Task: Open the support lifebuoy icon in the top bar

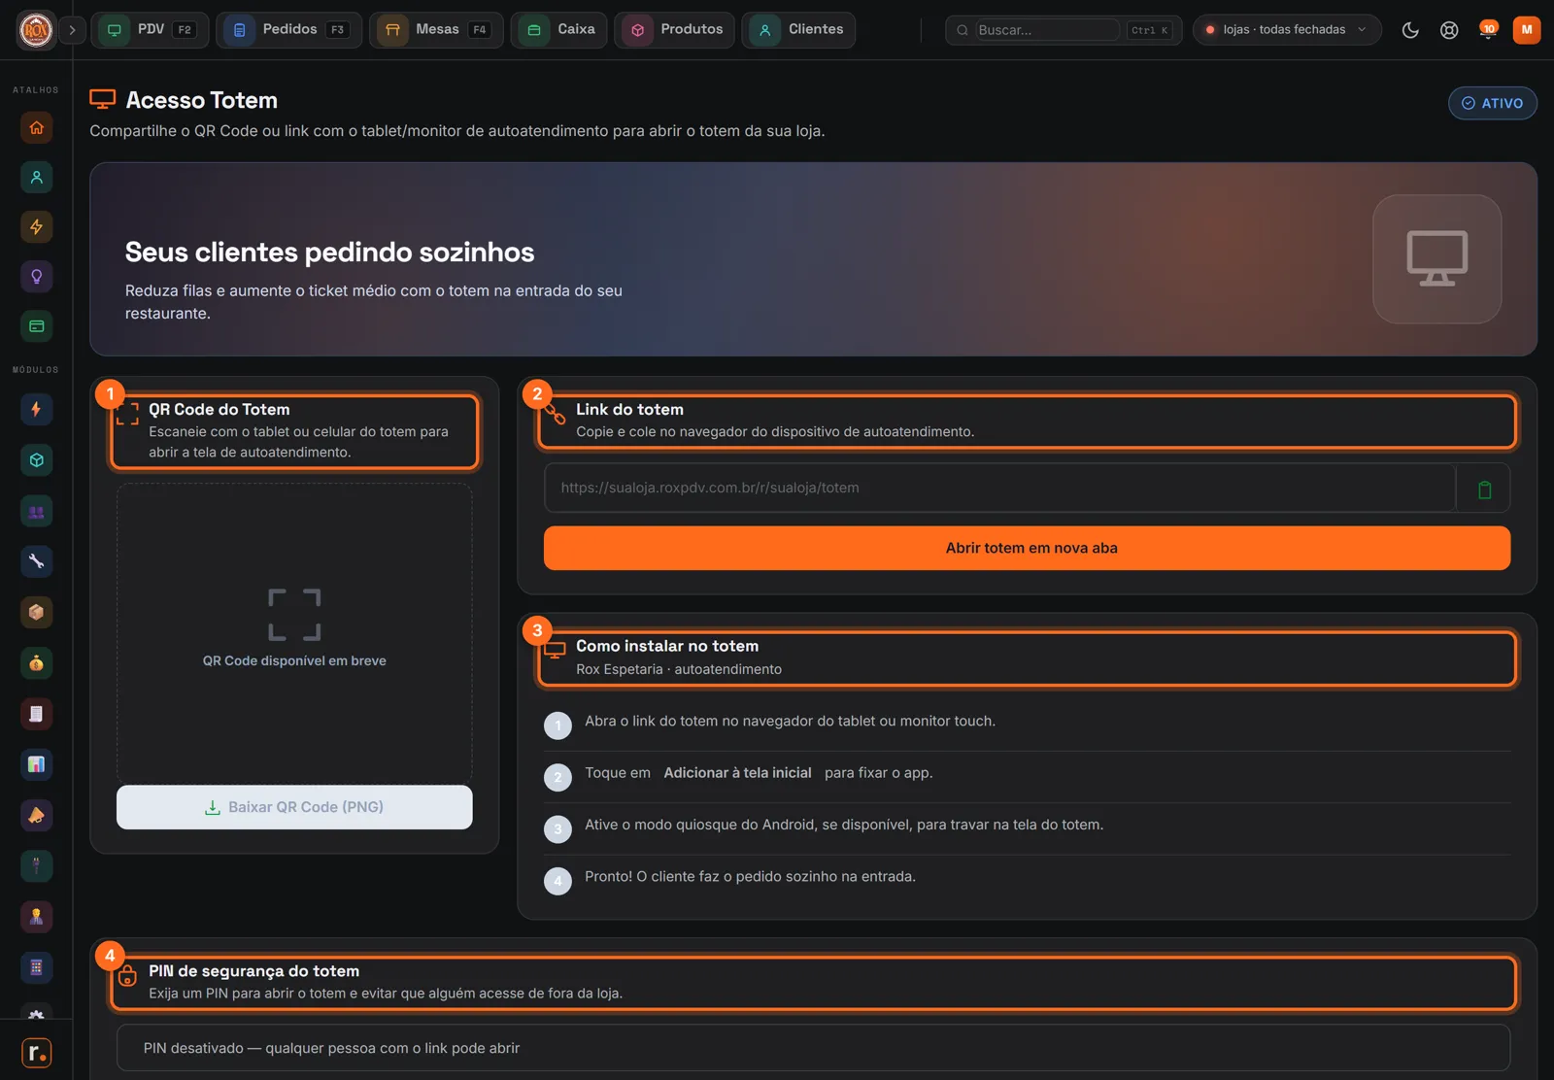Action: 1448,30
